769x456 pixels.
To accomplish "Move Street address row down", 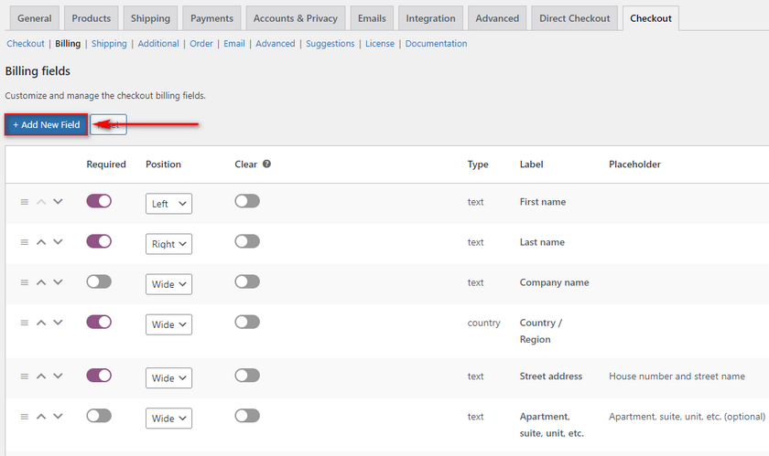I will point(58,376).
